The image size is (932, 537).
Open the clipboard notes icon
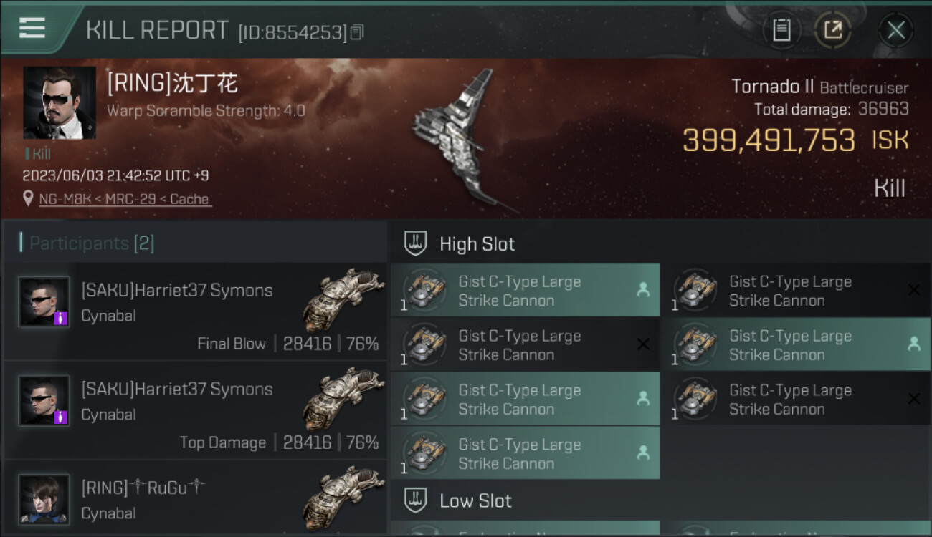(x=781, y=30)
